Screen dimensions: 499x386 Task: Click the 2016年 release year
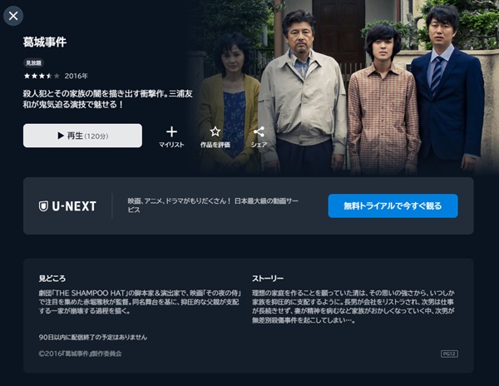point(76,76)
